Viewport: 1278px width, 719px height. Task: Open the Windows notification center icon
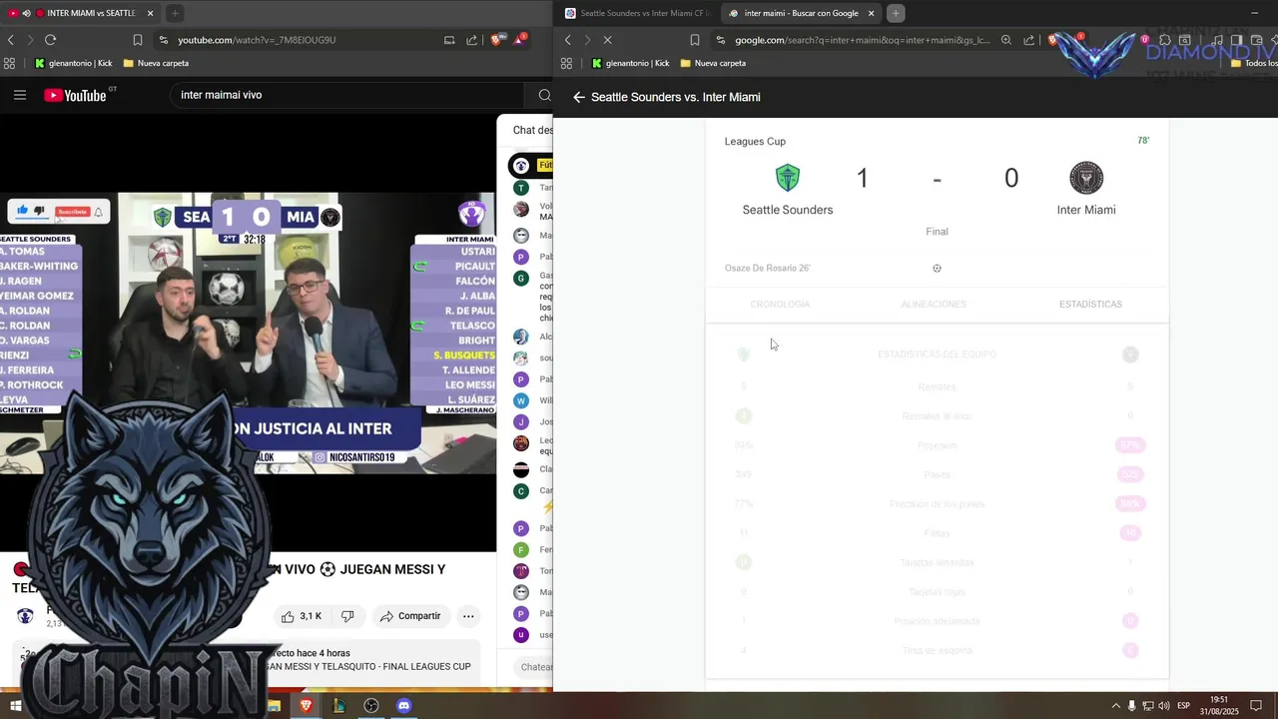click(1256, 705)
